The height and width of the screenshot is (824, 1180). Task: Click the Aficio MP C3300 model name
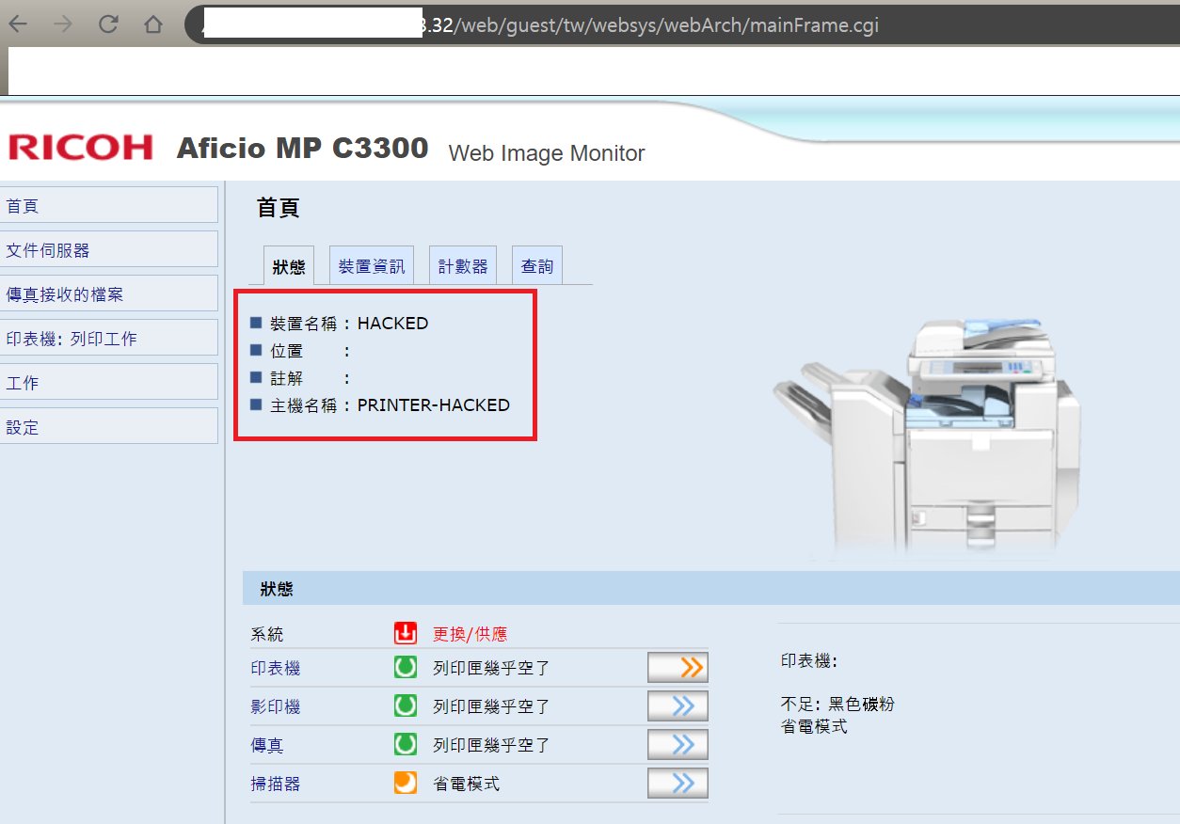point(302,148)
